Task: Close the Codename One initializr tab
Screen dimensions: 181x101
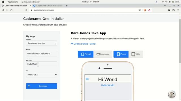Action: pos(31,6)
